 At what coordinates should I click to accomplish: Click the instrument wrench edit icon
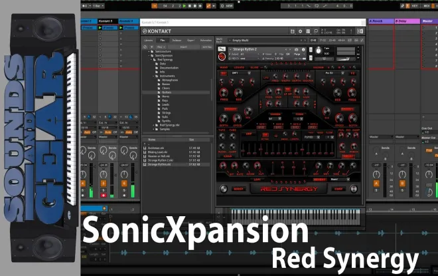pos(222,49)
